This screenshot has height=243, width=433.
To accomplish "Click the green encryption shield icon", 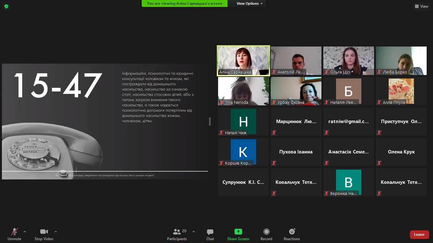I will pyautogui.click(x=6, y=6).
